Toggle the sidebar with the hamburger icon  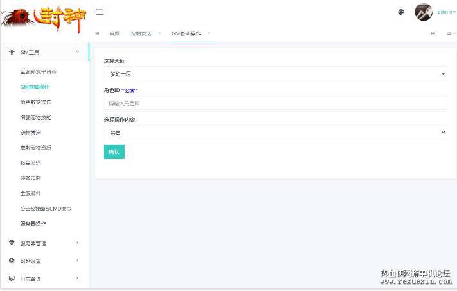point(100,12)
